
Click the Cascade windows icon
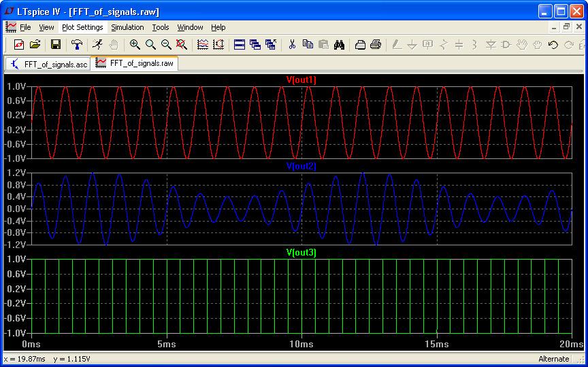[255, 45]
